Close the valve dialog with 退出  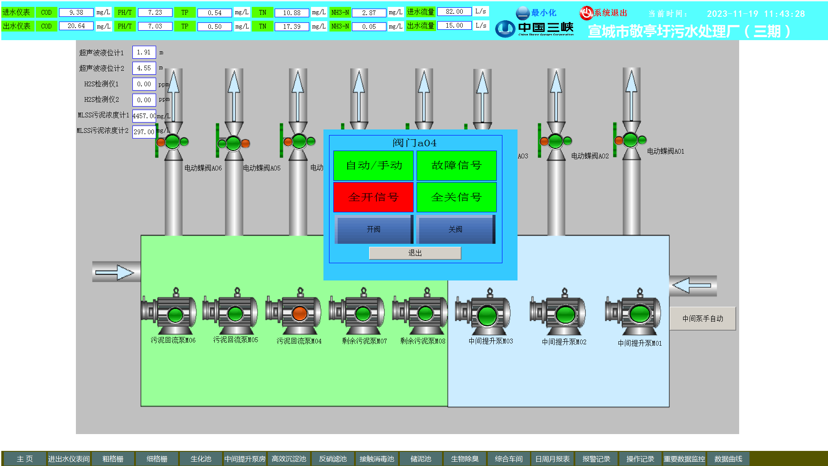(x=415, y=253)
